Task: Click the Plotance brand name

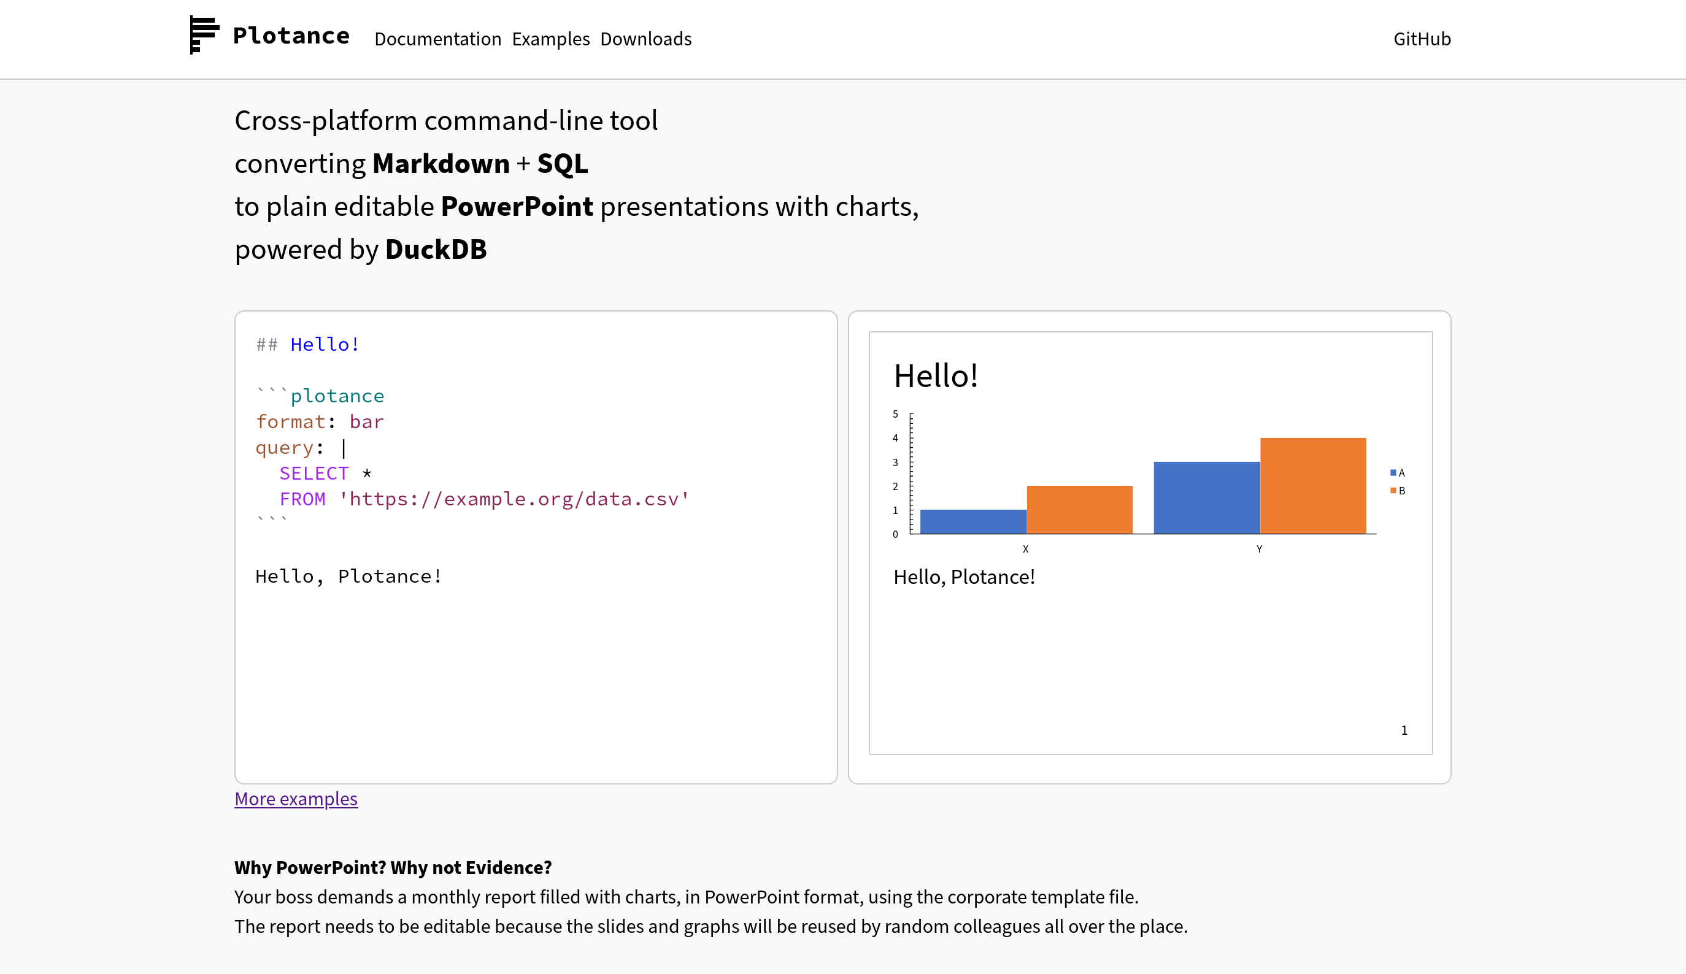Action: (x=291, y=36)
